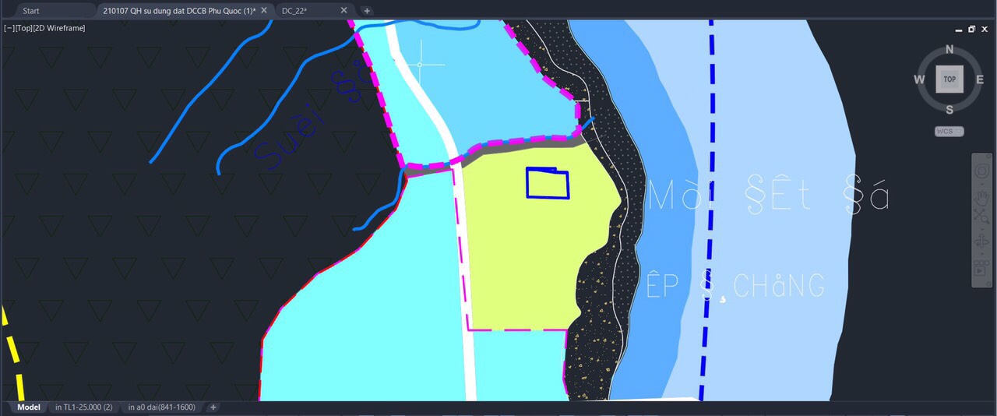
Task: Click the N compass direction on ViewCube
Action: (949, 50)
